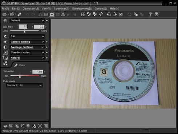Click the white balance sun icon
178x134 pixels.
[5, 42]
